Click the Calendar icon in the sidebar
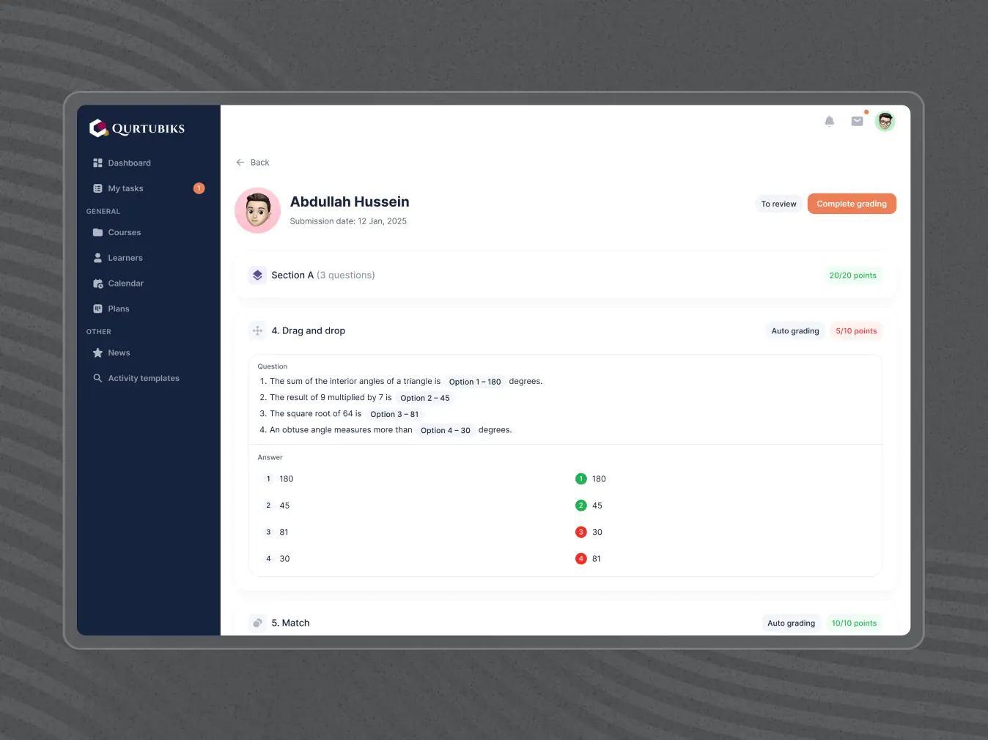Screen dimensions: 988x740 point(97,284)
